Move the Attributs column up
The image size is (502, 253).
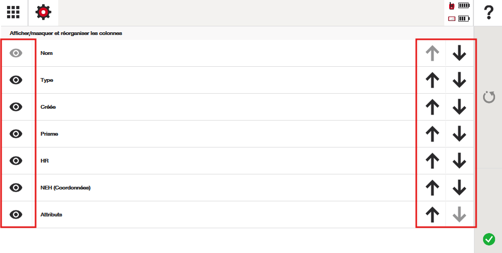pos(432,215)
